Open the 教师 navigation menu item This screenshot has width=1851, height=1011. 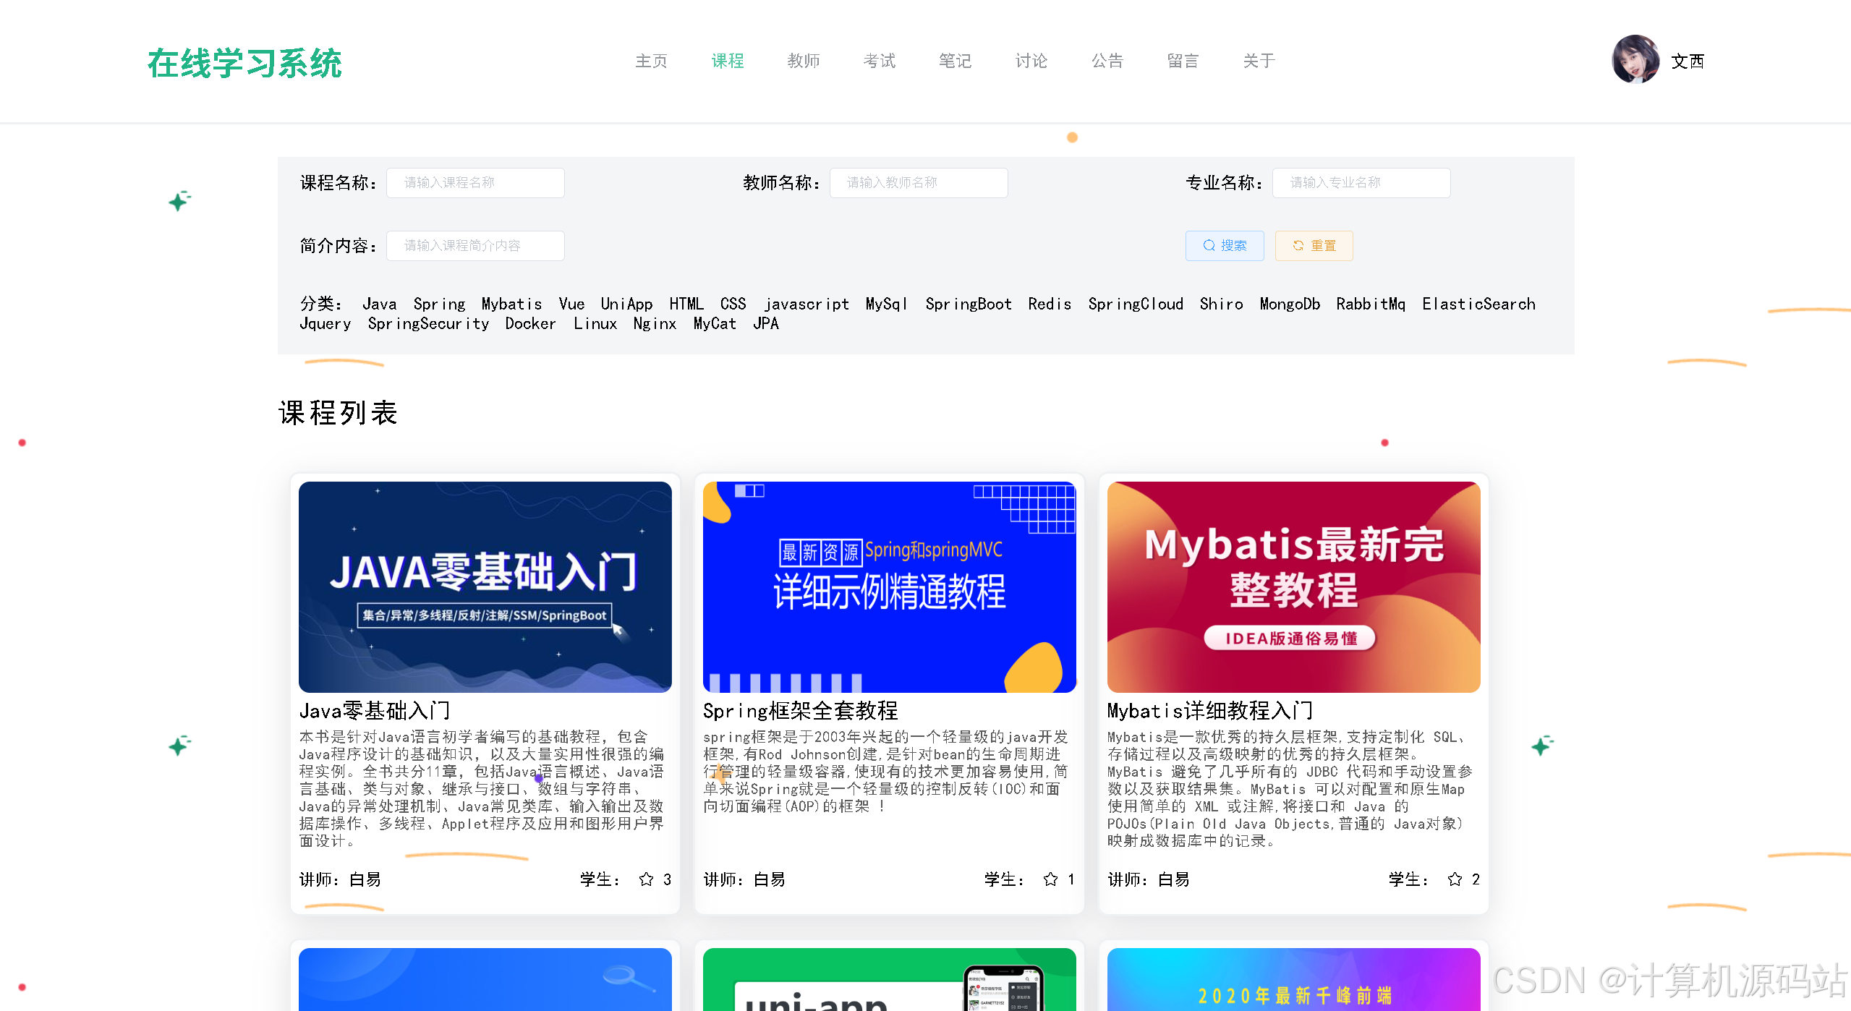803,61
